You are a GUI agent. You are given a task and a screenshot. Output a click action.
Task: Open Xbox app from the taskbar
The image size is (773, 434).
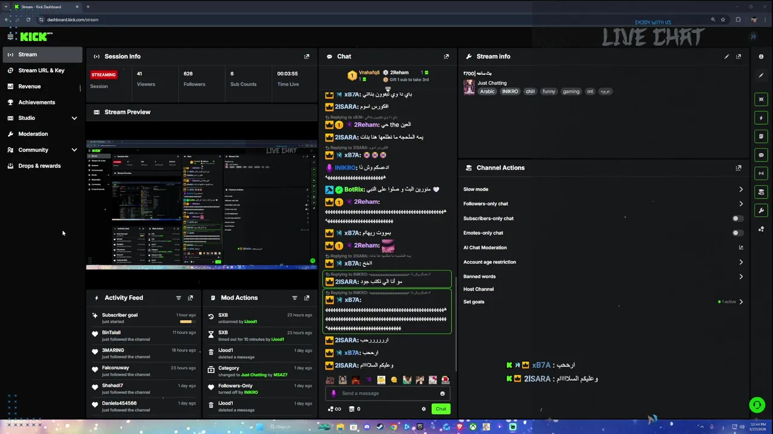pos(473,427)
